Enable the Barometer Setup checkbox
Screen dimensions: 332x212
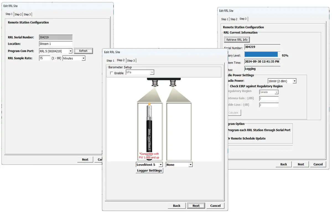(111, 73)
